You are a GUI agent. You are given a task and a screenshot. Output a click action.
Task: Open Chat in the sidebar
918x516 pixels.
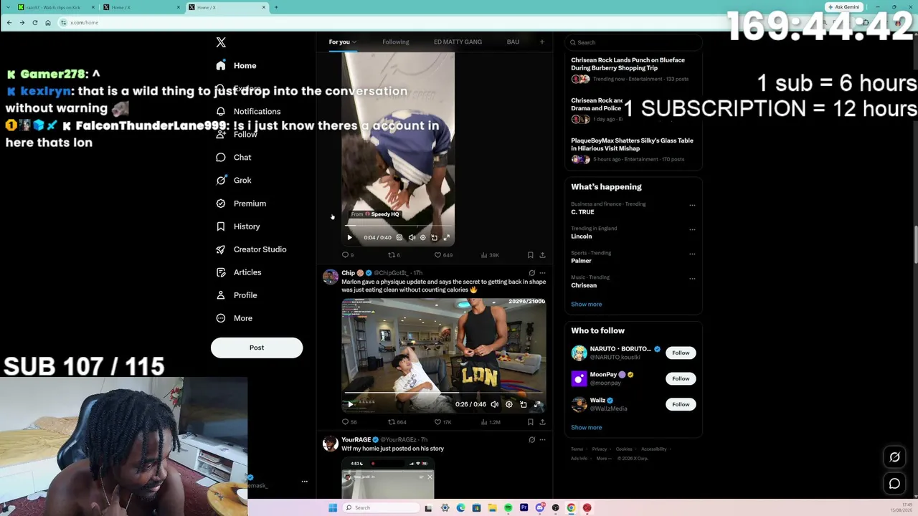tap(234, 157)
